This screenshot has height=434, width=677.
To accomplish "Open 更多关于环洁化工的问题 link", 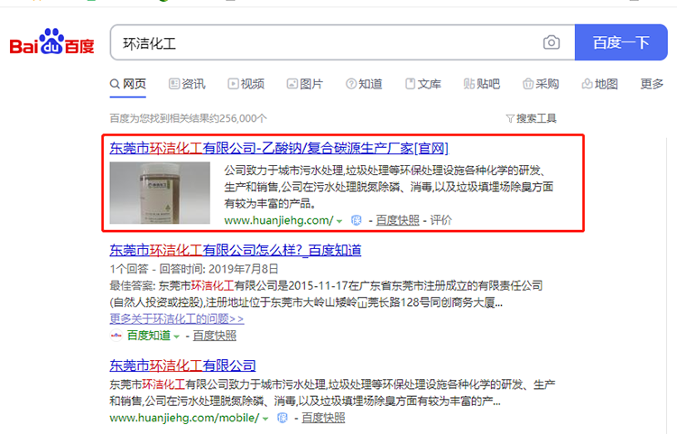I will [176, 319].
